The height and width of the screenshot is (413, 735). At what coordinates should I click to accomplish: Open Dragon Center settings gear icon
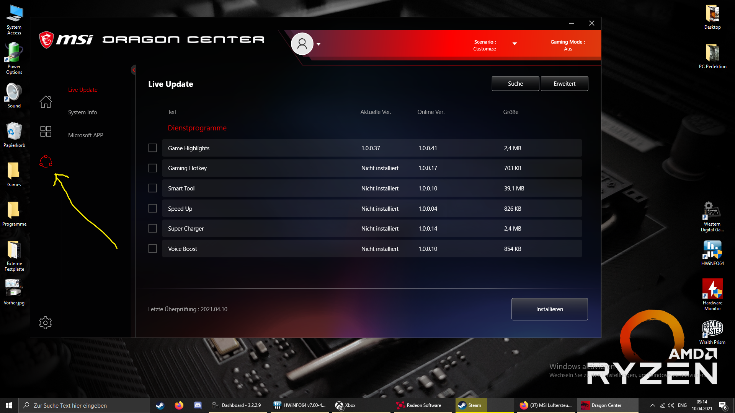(45, 323)
